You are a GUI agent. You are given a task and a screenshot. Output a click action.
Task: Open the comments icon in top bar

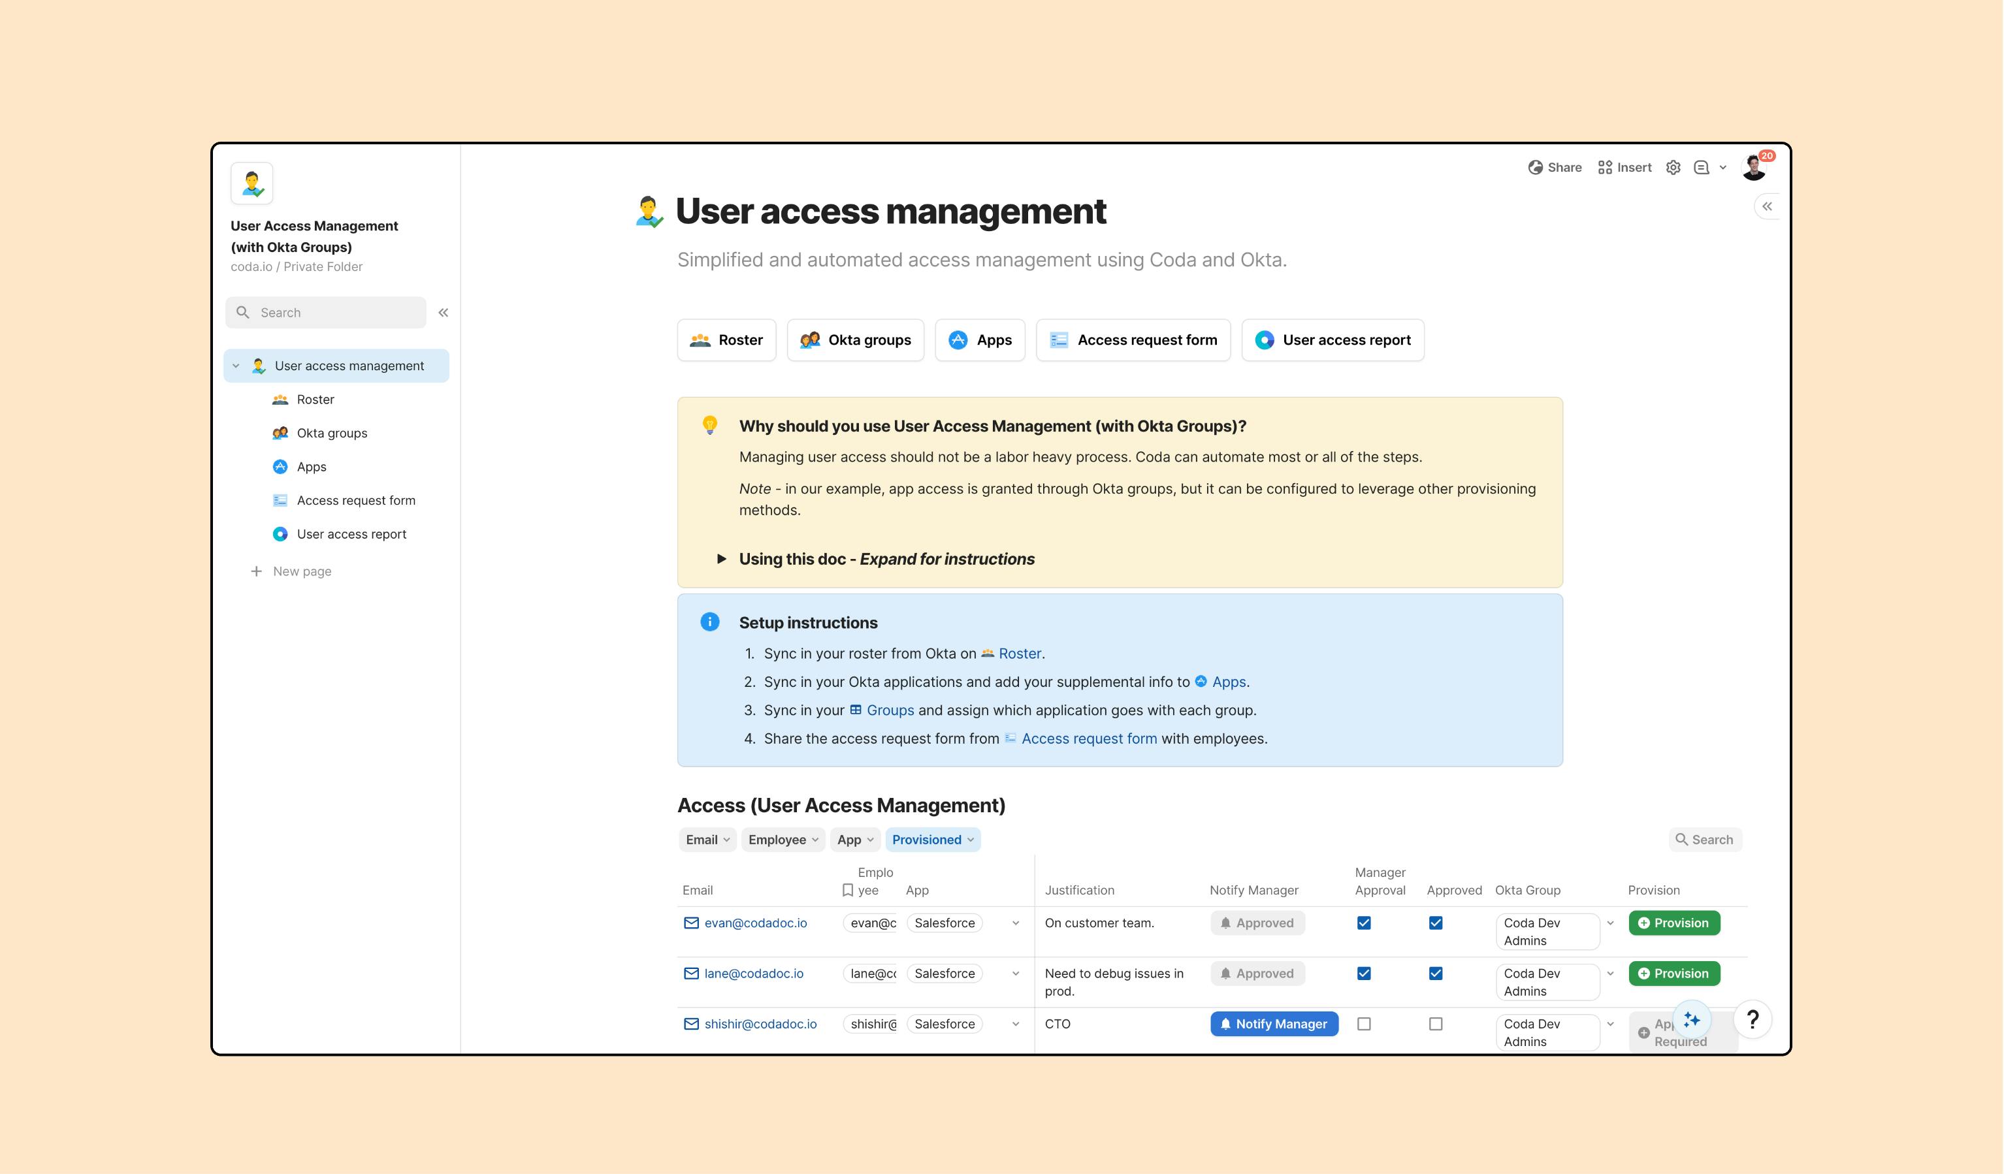[1701, 167]
